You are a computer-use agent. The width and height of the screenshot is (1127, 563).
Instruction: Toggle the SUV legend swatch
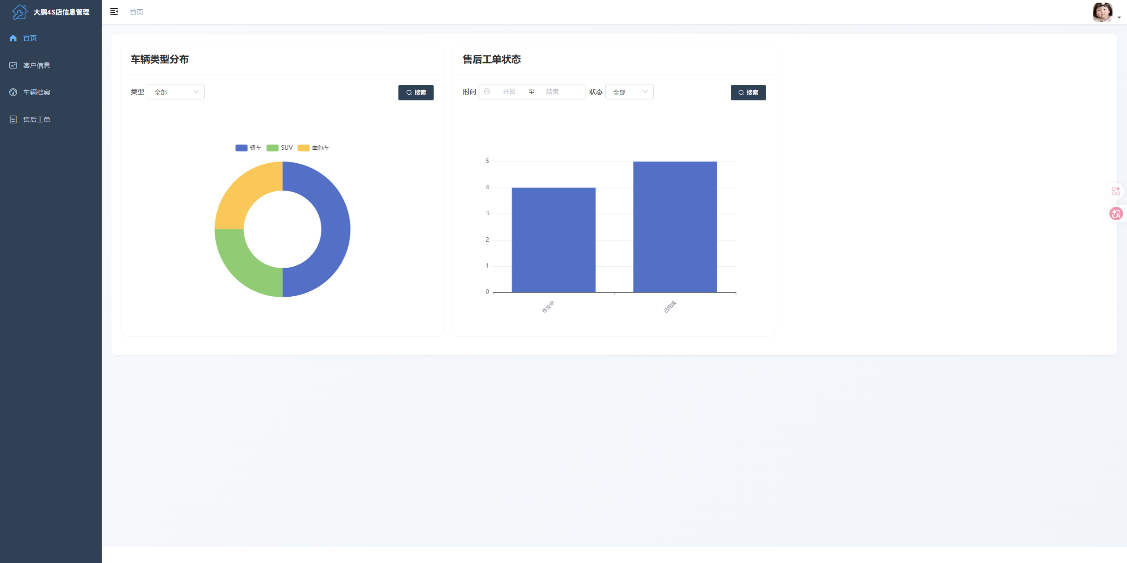coord(273,147)
